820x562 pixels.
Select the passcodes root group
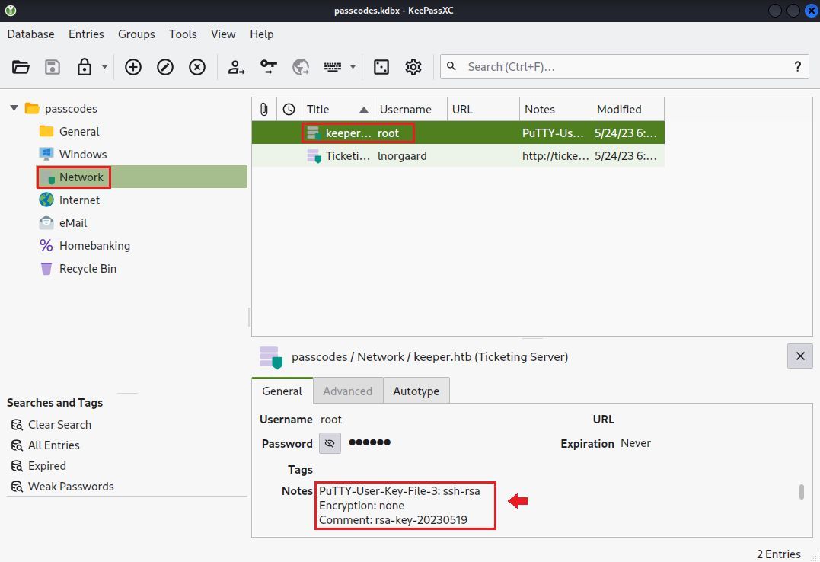click(71, 108)
